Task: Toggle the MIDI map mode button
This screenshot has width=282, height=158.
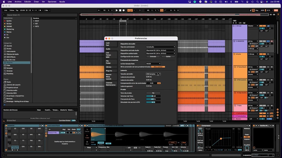Action: pyautogui.click(x=262, y=11)
